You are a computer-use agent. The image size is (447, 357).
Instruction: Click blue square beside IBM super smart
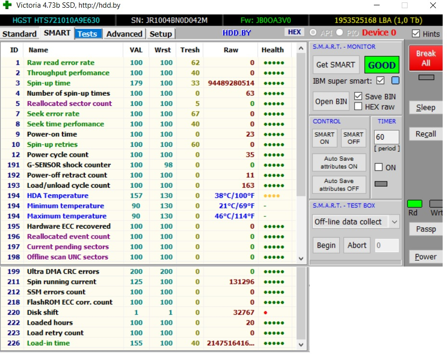click(x=396, y=80)
